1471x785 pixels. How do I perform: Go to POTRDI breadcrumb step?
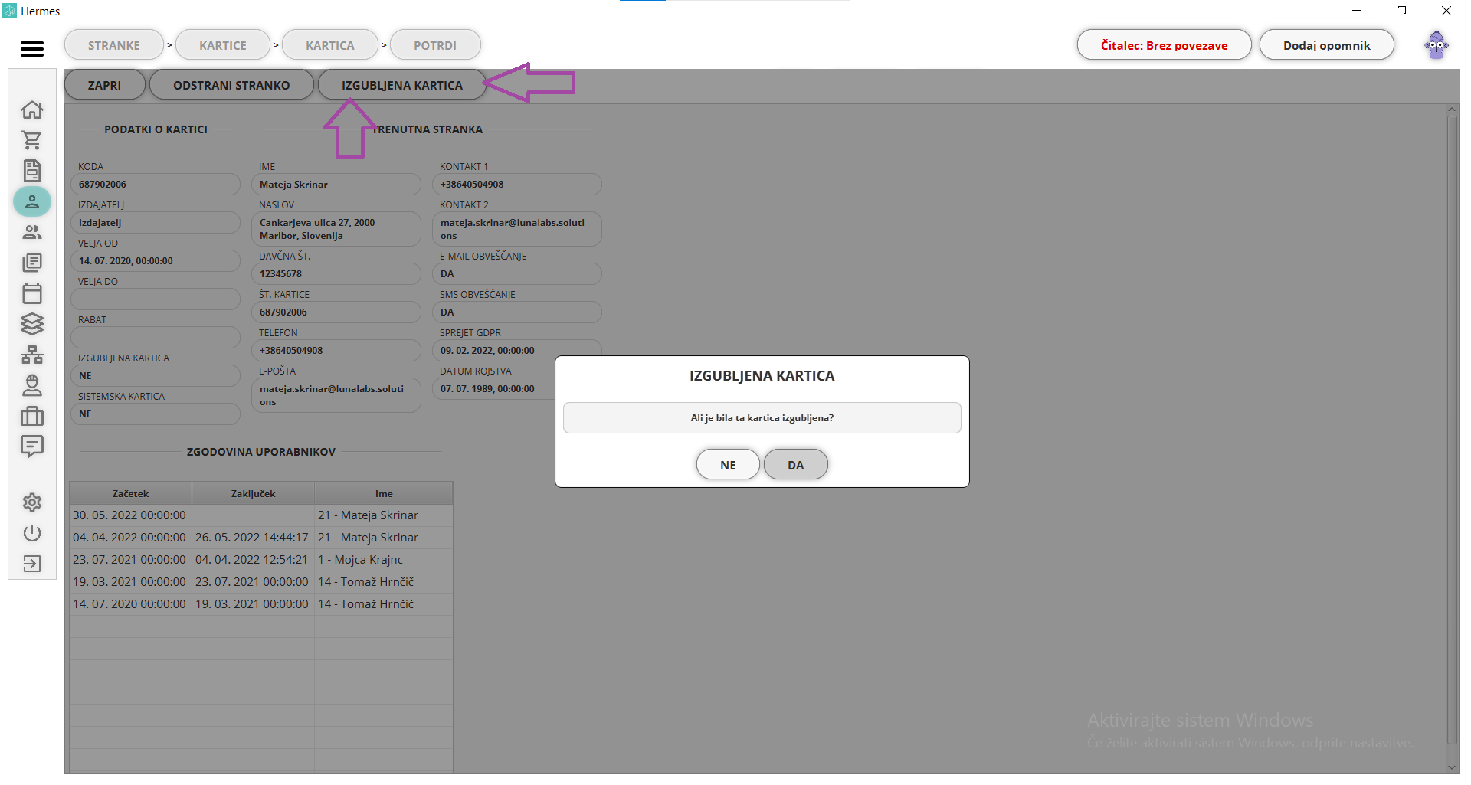435,45
